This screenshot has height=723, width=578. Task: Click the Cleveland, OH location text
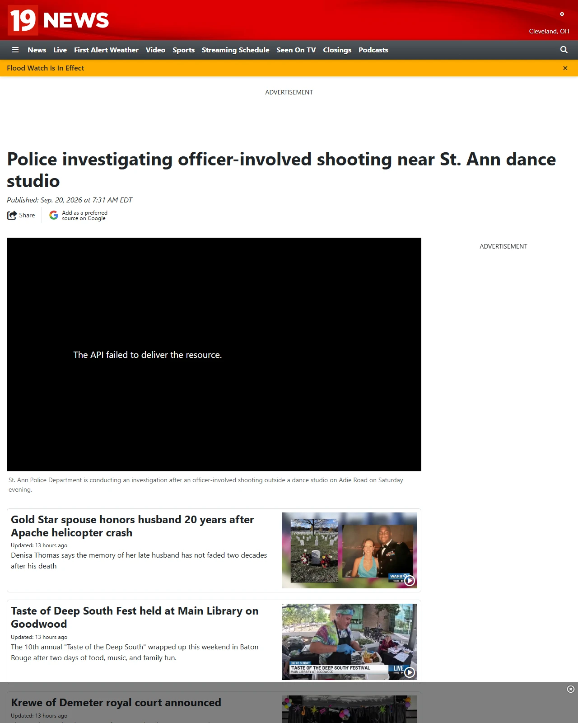549,31
